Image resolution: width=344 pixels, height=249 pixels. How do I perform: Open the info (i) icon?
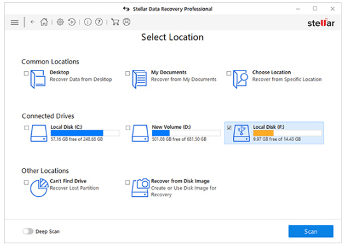point(88,22)
